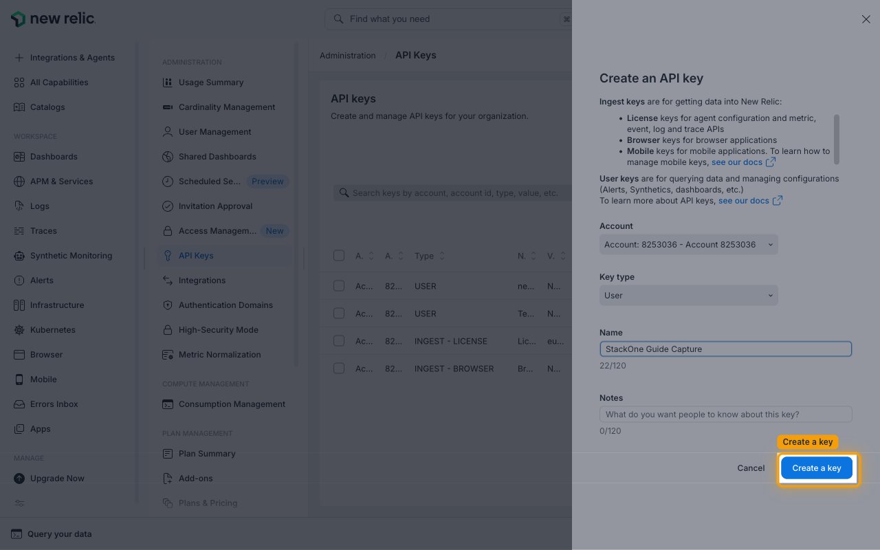
Task: Open Mobile sidebar icon
Action: coord(19,379)
